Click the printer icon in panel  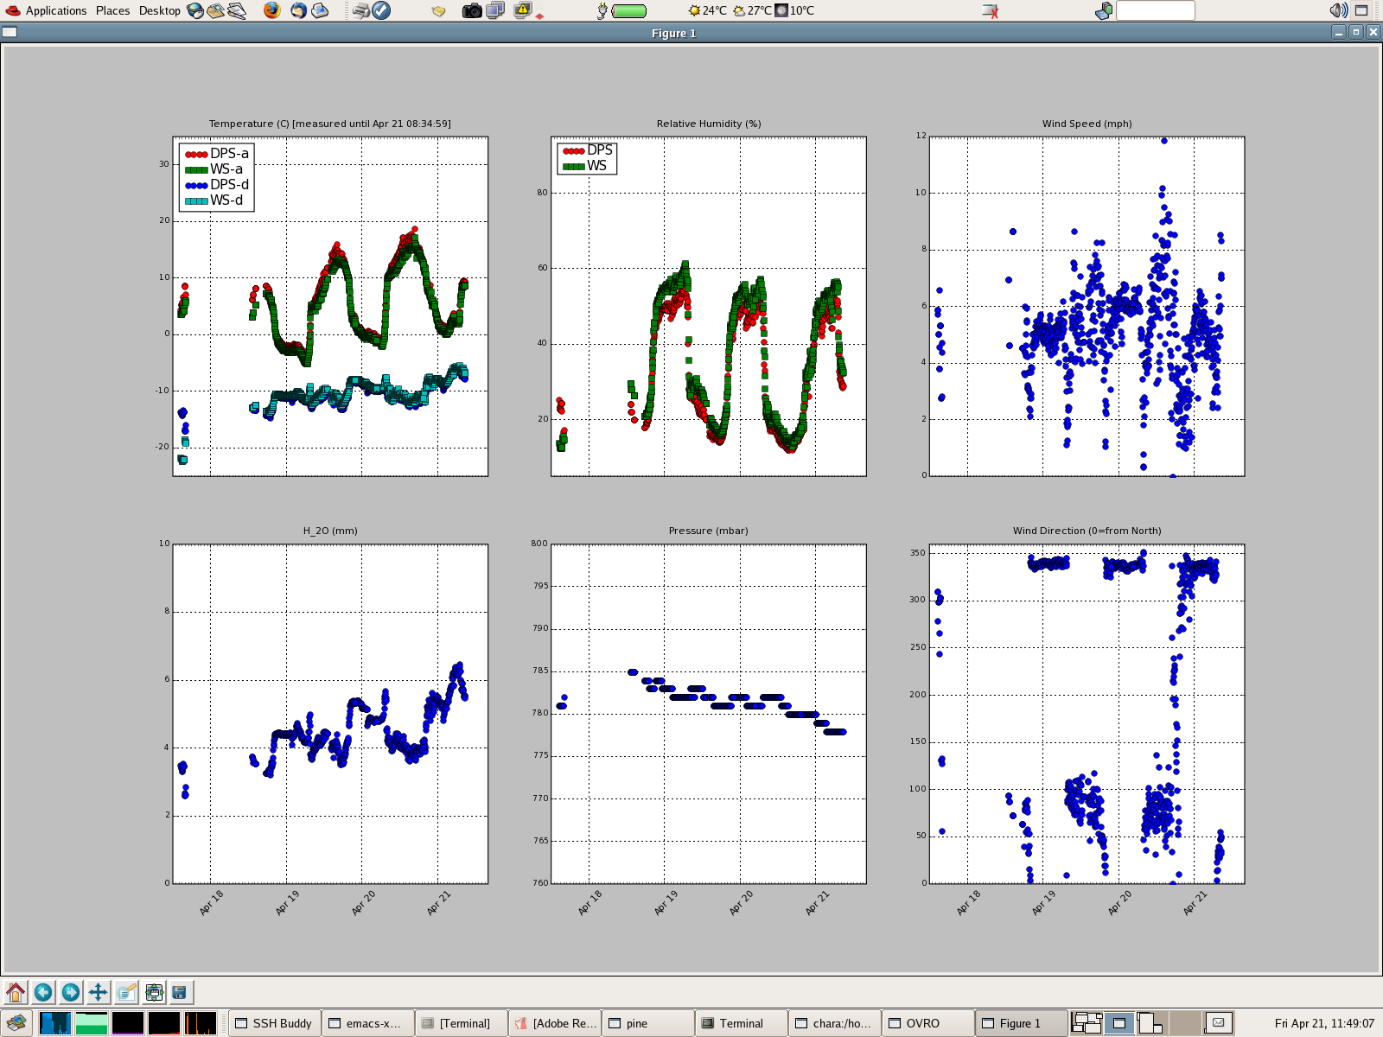(361, 10)
